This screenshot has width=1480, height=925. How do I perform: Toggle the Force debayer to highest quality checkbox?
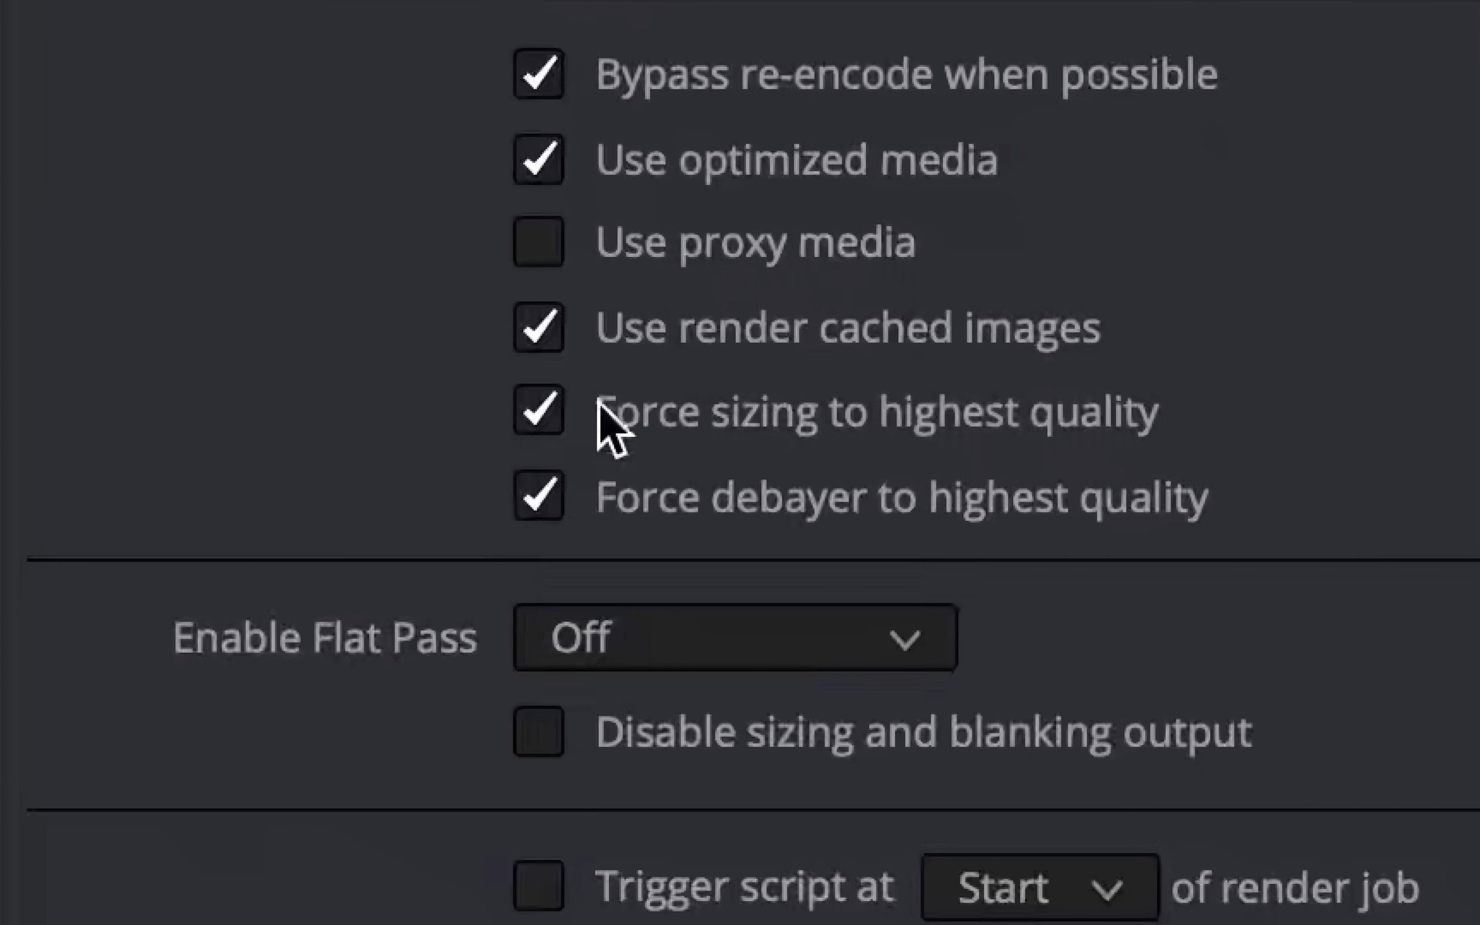click(538, 496)
